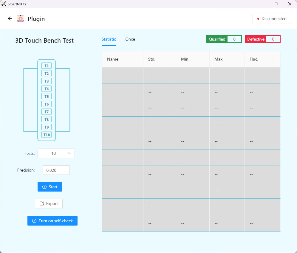
Task: Click the Precision input field
Action: pos(56,170)
